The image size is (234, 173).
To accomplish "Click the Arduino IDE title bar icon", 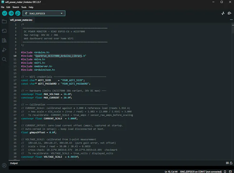I will (x=3, y=2).
